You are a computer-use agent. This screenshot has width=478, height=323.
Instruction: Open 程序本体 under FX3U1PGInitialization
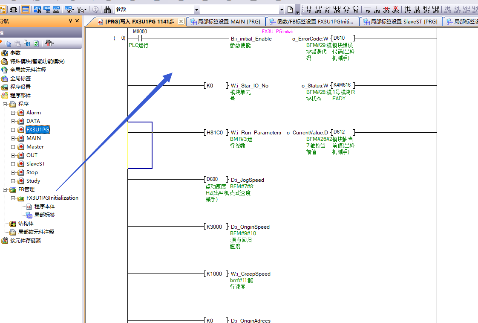44,207
